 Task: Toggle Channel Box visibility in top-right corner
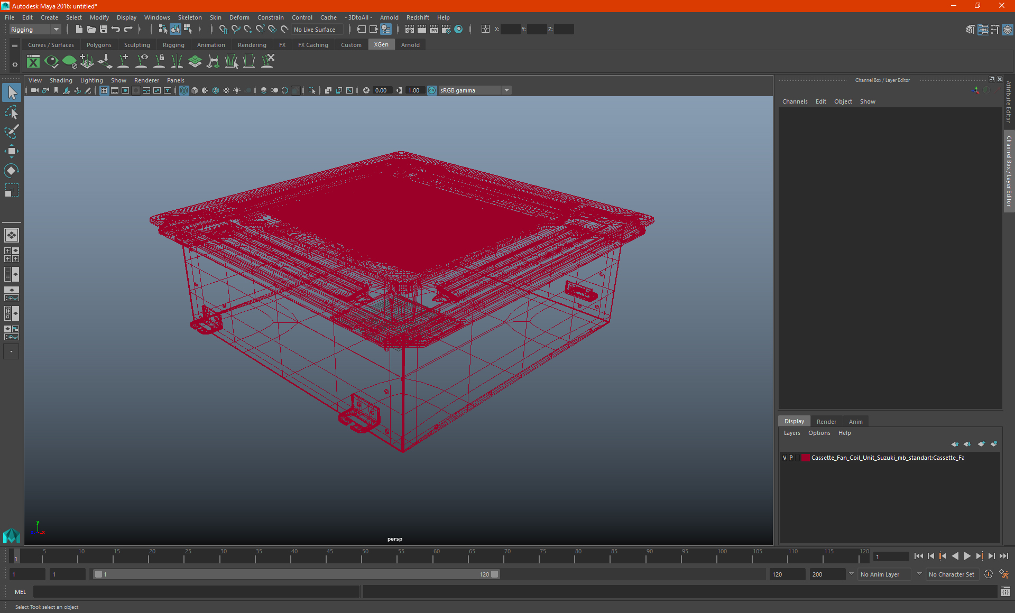point(1008,30)
